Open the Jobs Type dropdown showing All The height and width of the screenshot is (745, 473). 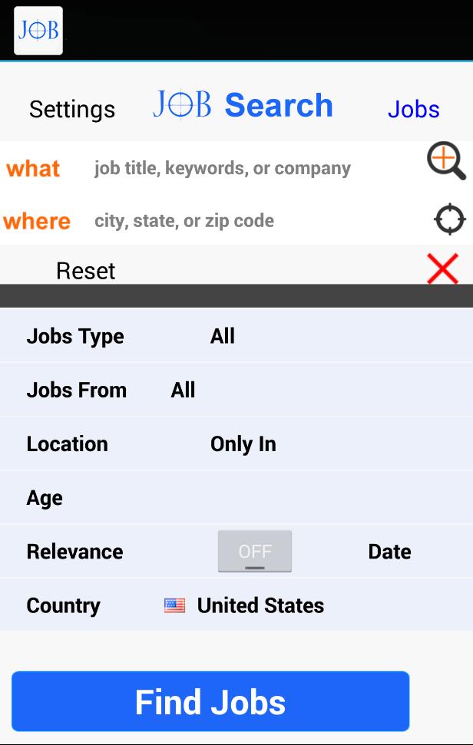coord(223,336)
